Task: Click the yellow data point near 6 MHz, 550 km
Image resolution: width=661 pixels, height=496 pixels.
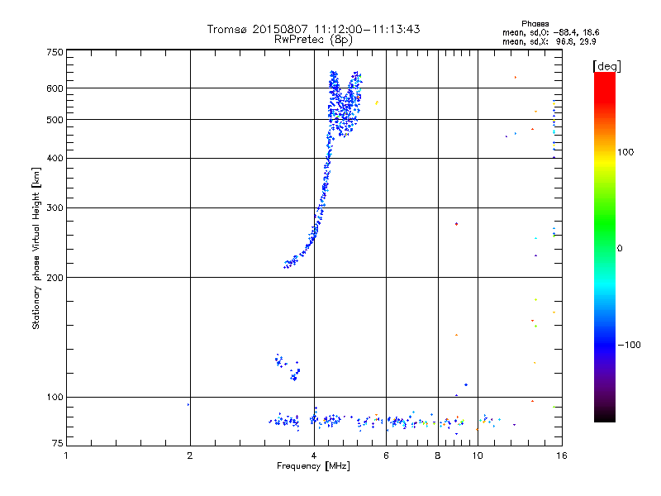Action: coord(377,103)
